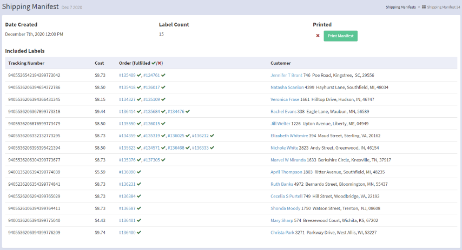View customer Elizabeth Whitmire
The width and height of the screenshot is (462, 250).
pos(289,136)
